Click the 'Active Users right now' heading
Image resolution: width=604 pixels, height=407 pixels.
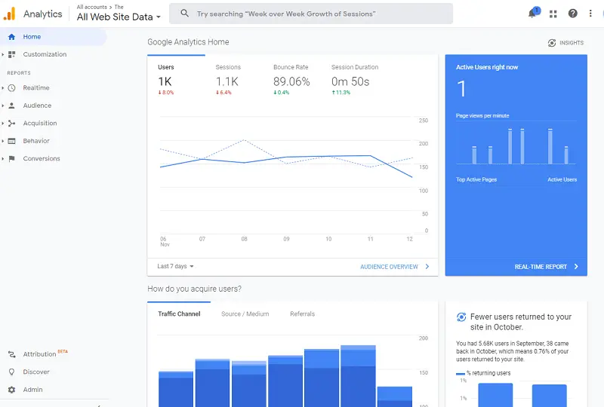click(x=487, y=67)
